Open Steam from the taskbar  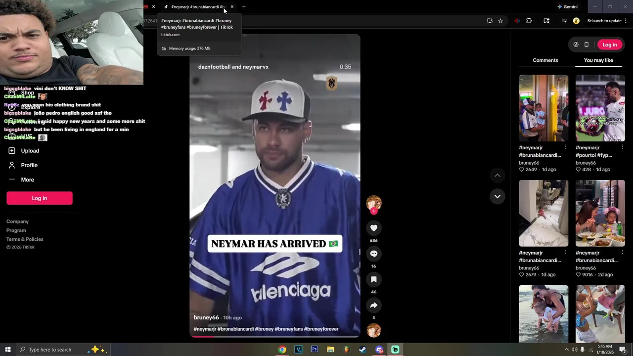point(362,350)
